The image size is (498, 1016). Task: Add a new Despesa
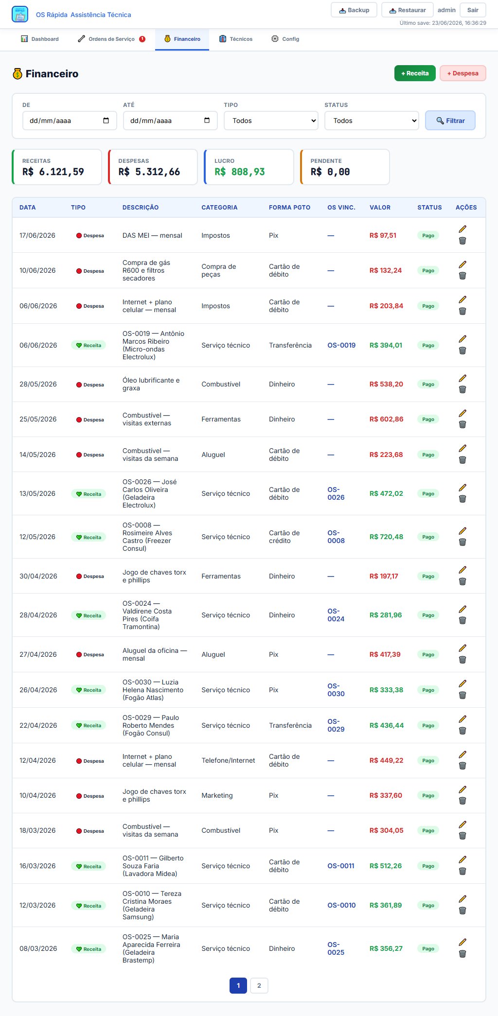[x=462, y=73]
